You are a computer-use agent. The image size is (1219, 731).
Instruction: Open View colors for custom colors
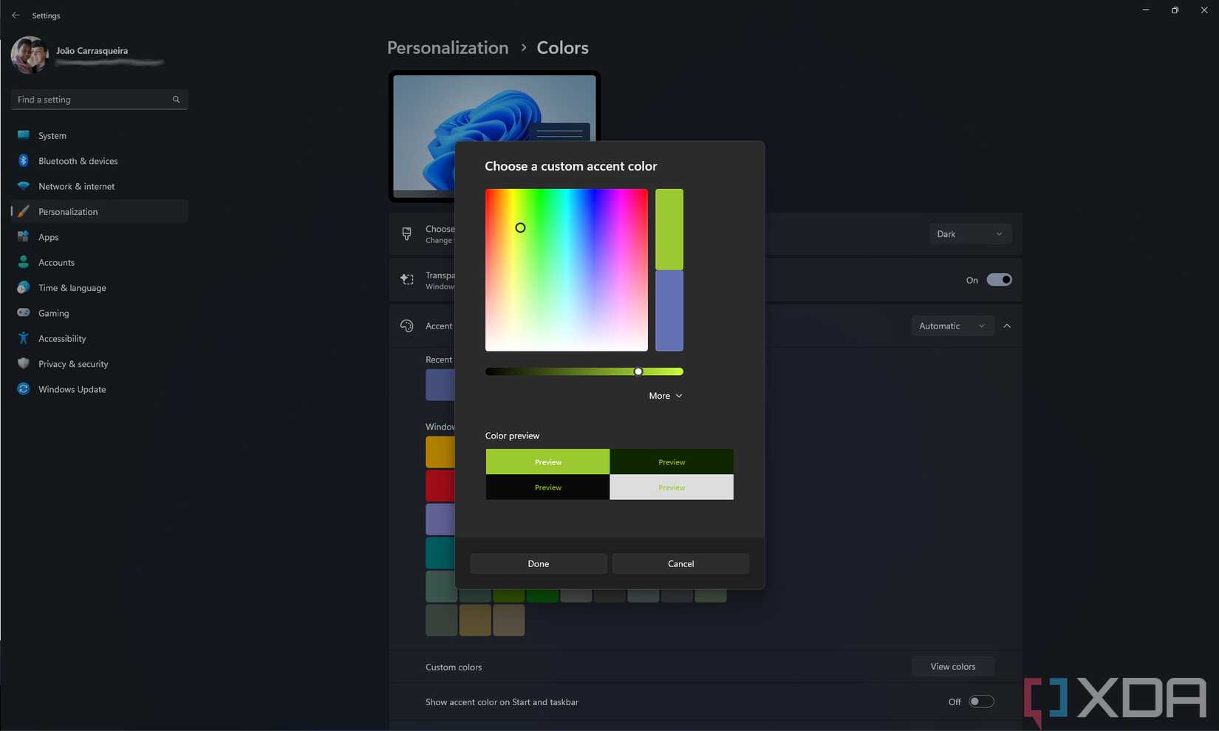[x=952, y=667]
